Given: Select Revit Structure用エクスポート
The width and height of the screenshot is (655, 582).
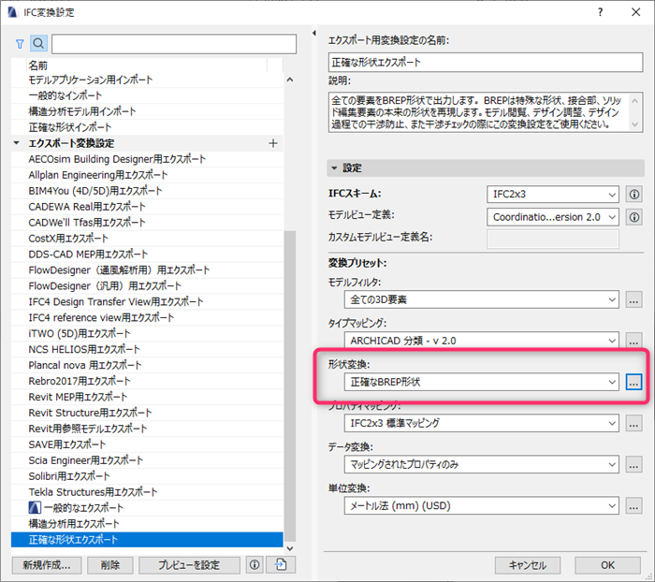Looking at the screenshot, I should click(x=147, y=413).
